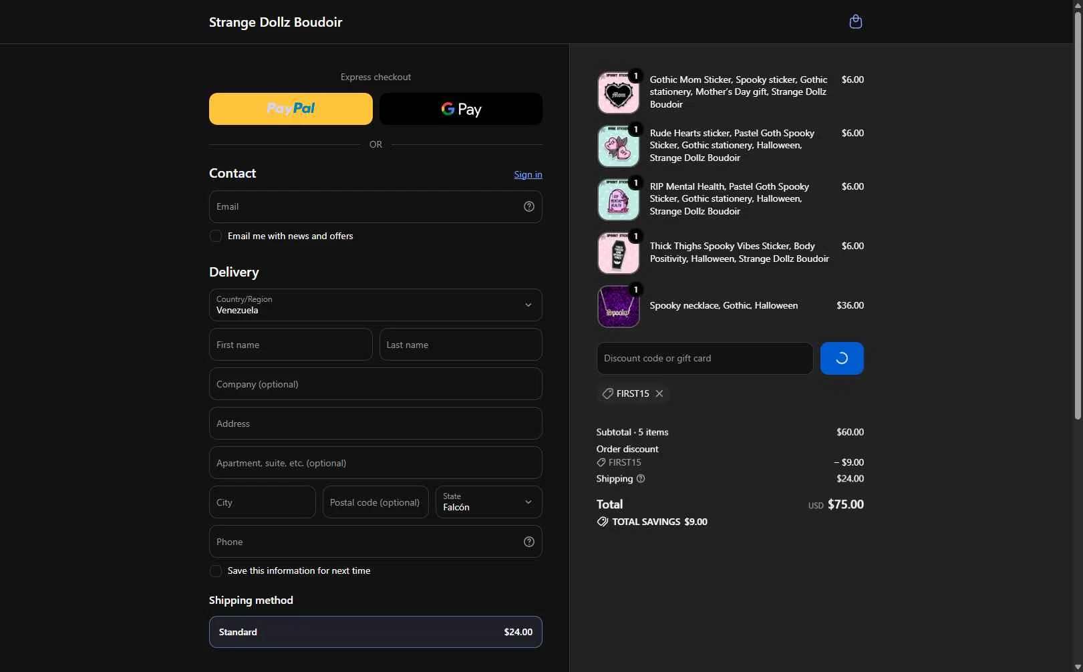Click the Spooky necklace thumbnail
This screenshot has width=1083, height=672.
click(x=618, y=307)
